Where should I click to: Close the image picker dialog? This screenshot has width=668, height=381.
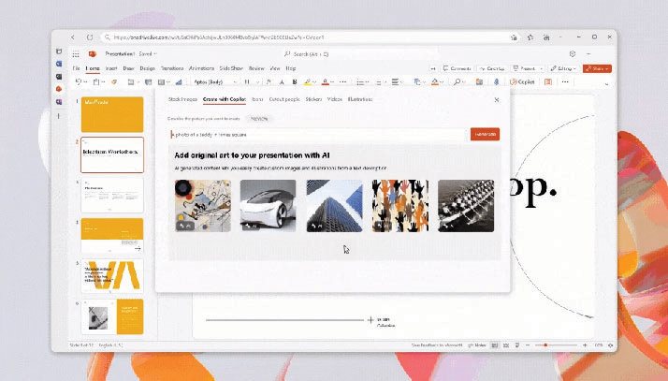click(496, 99)
